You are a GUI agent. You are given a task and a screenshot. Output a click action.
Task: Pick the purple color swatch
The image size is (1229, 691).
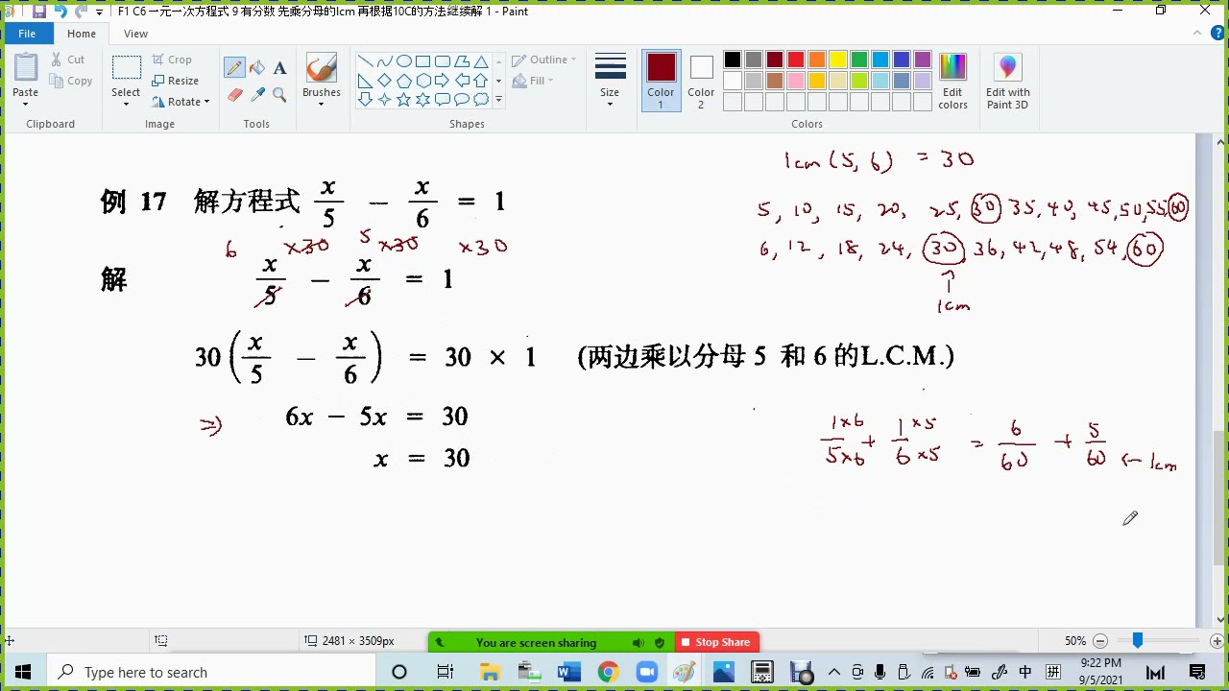click(x=923, y=60)
